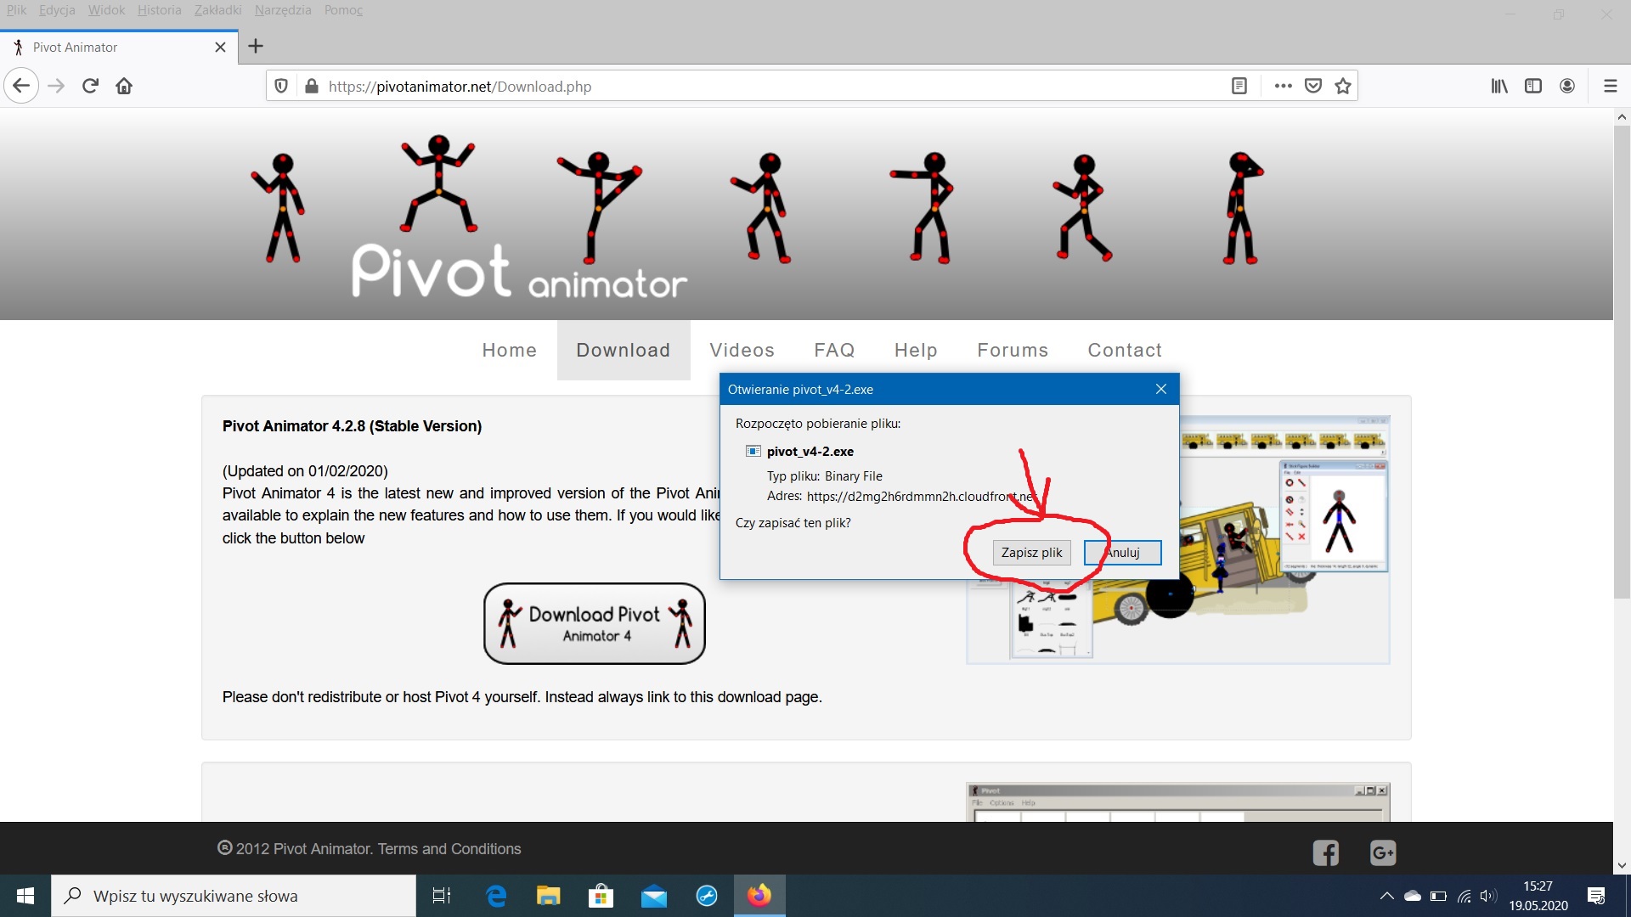Viewport: 1631px width, 917px height.
Task: Open Pomoc menu
Action: [343, 10]
